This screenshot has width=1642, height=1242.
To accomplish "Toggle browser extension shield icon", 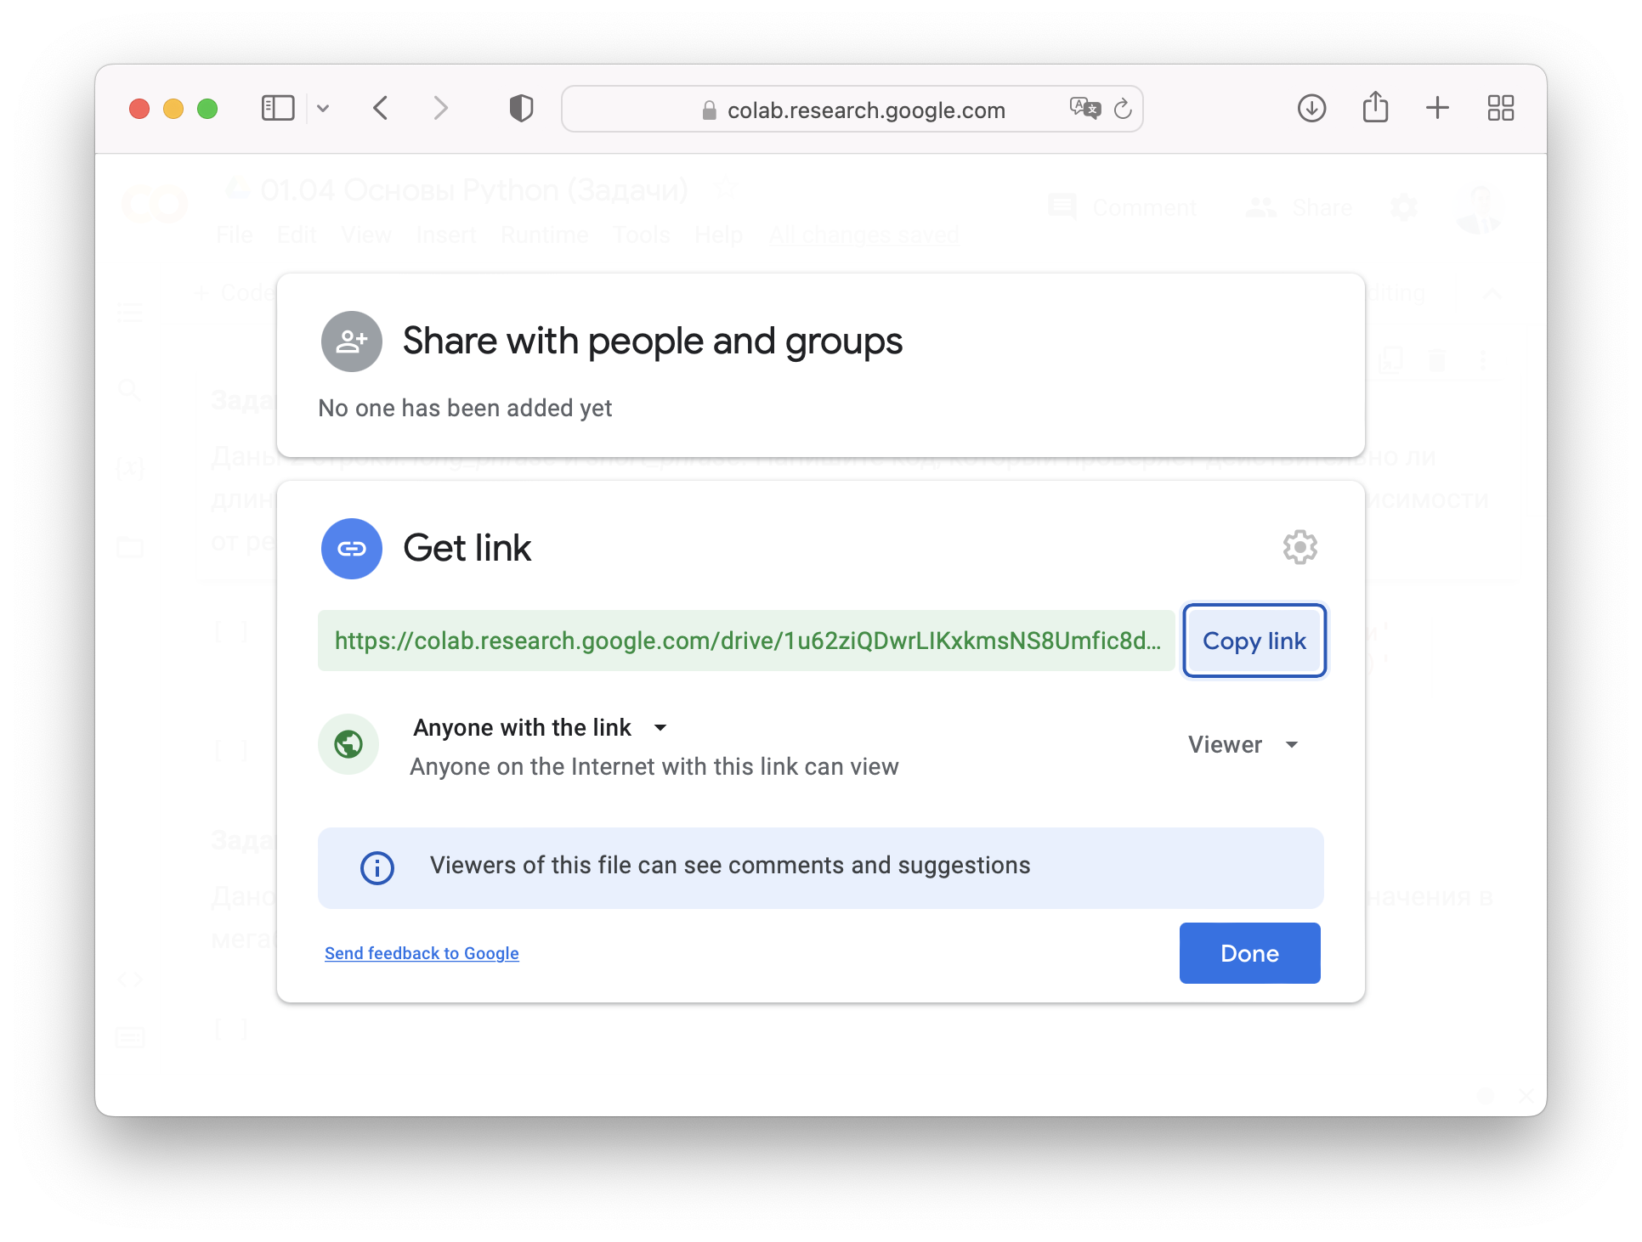I will [x=521, y=108].
